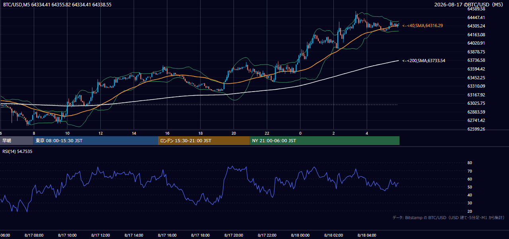509x239 pixels.
Task: Click price axis value 63736.58
Action: (476, 60)
